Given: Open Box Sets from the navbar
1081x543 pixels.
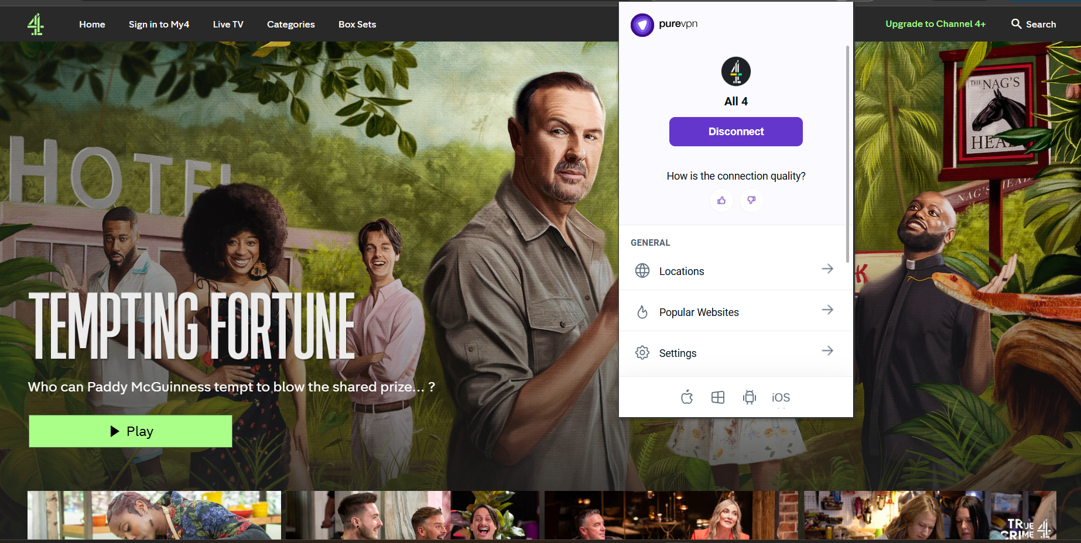Looking at the screenshot, I should coord(357,25).
